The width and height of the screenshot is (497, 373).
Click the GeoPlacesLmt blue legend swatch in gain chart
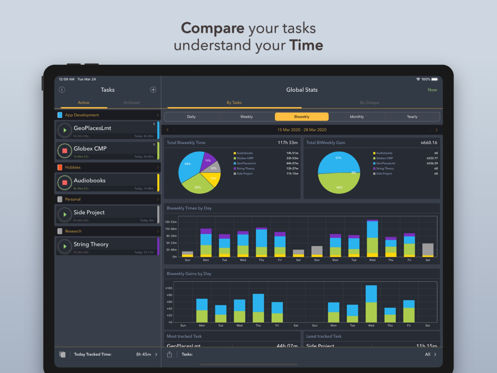374,163
